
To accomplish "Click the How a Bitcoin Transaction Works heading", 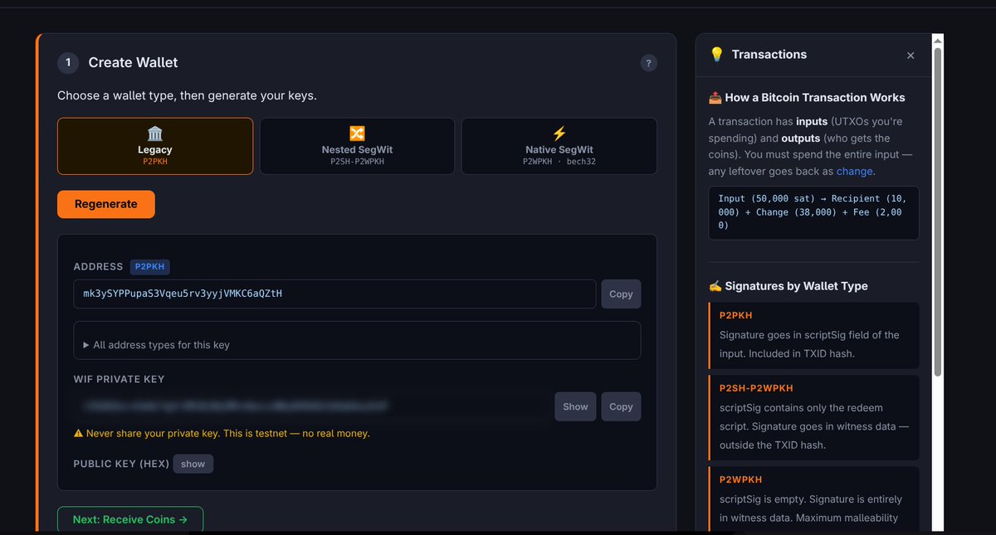I will [815, 98].
